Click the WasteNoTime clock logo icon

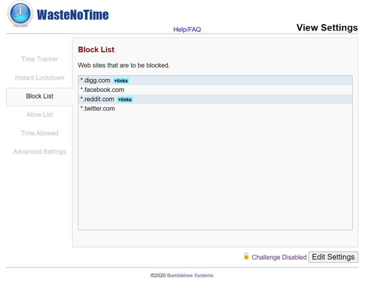(20, 14)
